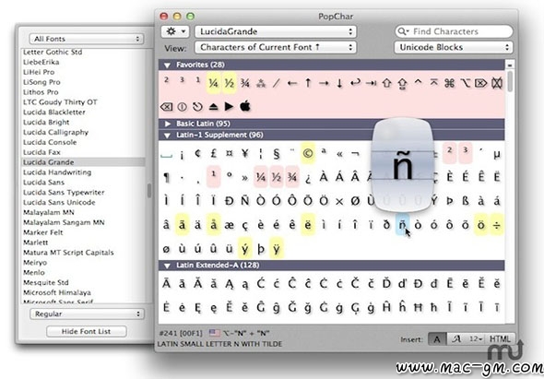Click the minus button above the scrollbar
This screenshot has width=544, height=379.
pos(510,65)
